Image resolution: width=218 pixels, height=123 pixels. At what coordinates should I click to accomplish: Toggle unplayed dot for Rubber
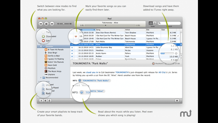click(72, 56)
